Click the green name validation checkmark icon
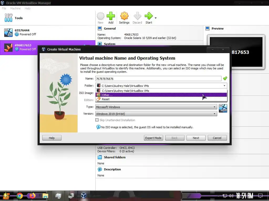 (x=225, y=79)
